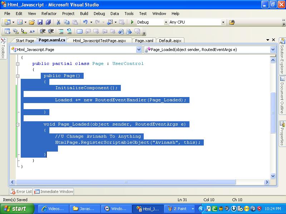Open the Undo history dropdown arrow
The height and width of the screenshot is (214, 286).
pos(91,22)
